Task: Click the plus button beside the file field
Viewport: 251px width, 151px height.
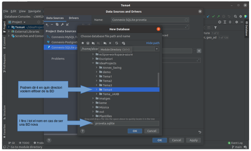Action: [x=199, y=51]
